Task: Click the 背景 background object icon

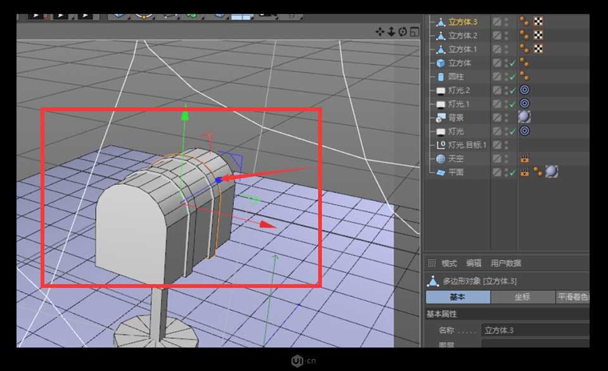Action: (x=440, y=118)
